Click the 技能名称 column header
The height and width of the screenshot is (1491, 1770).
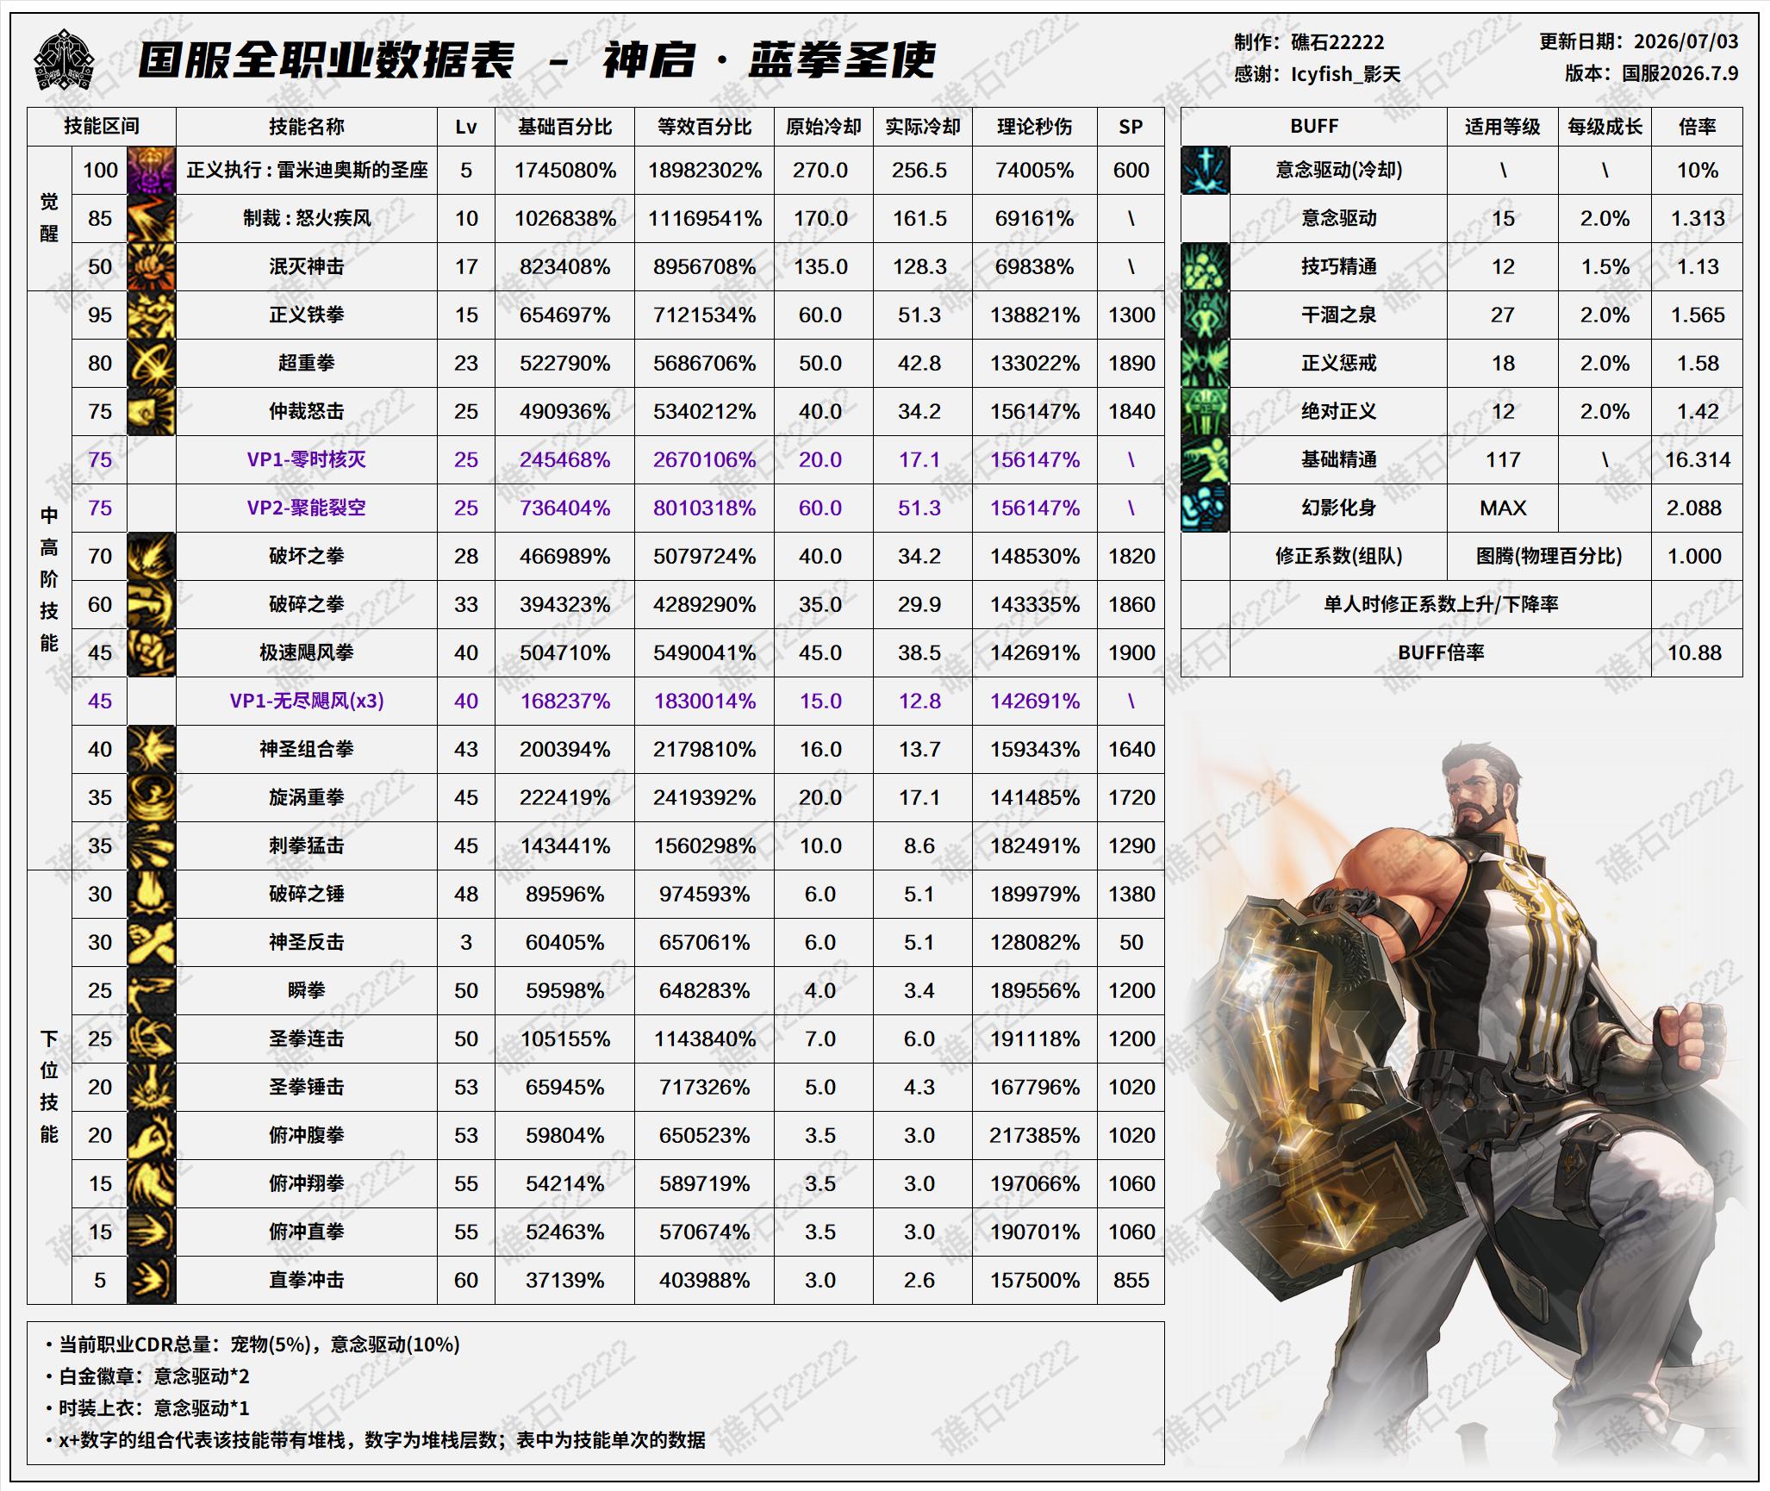click(307, 127)
